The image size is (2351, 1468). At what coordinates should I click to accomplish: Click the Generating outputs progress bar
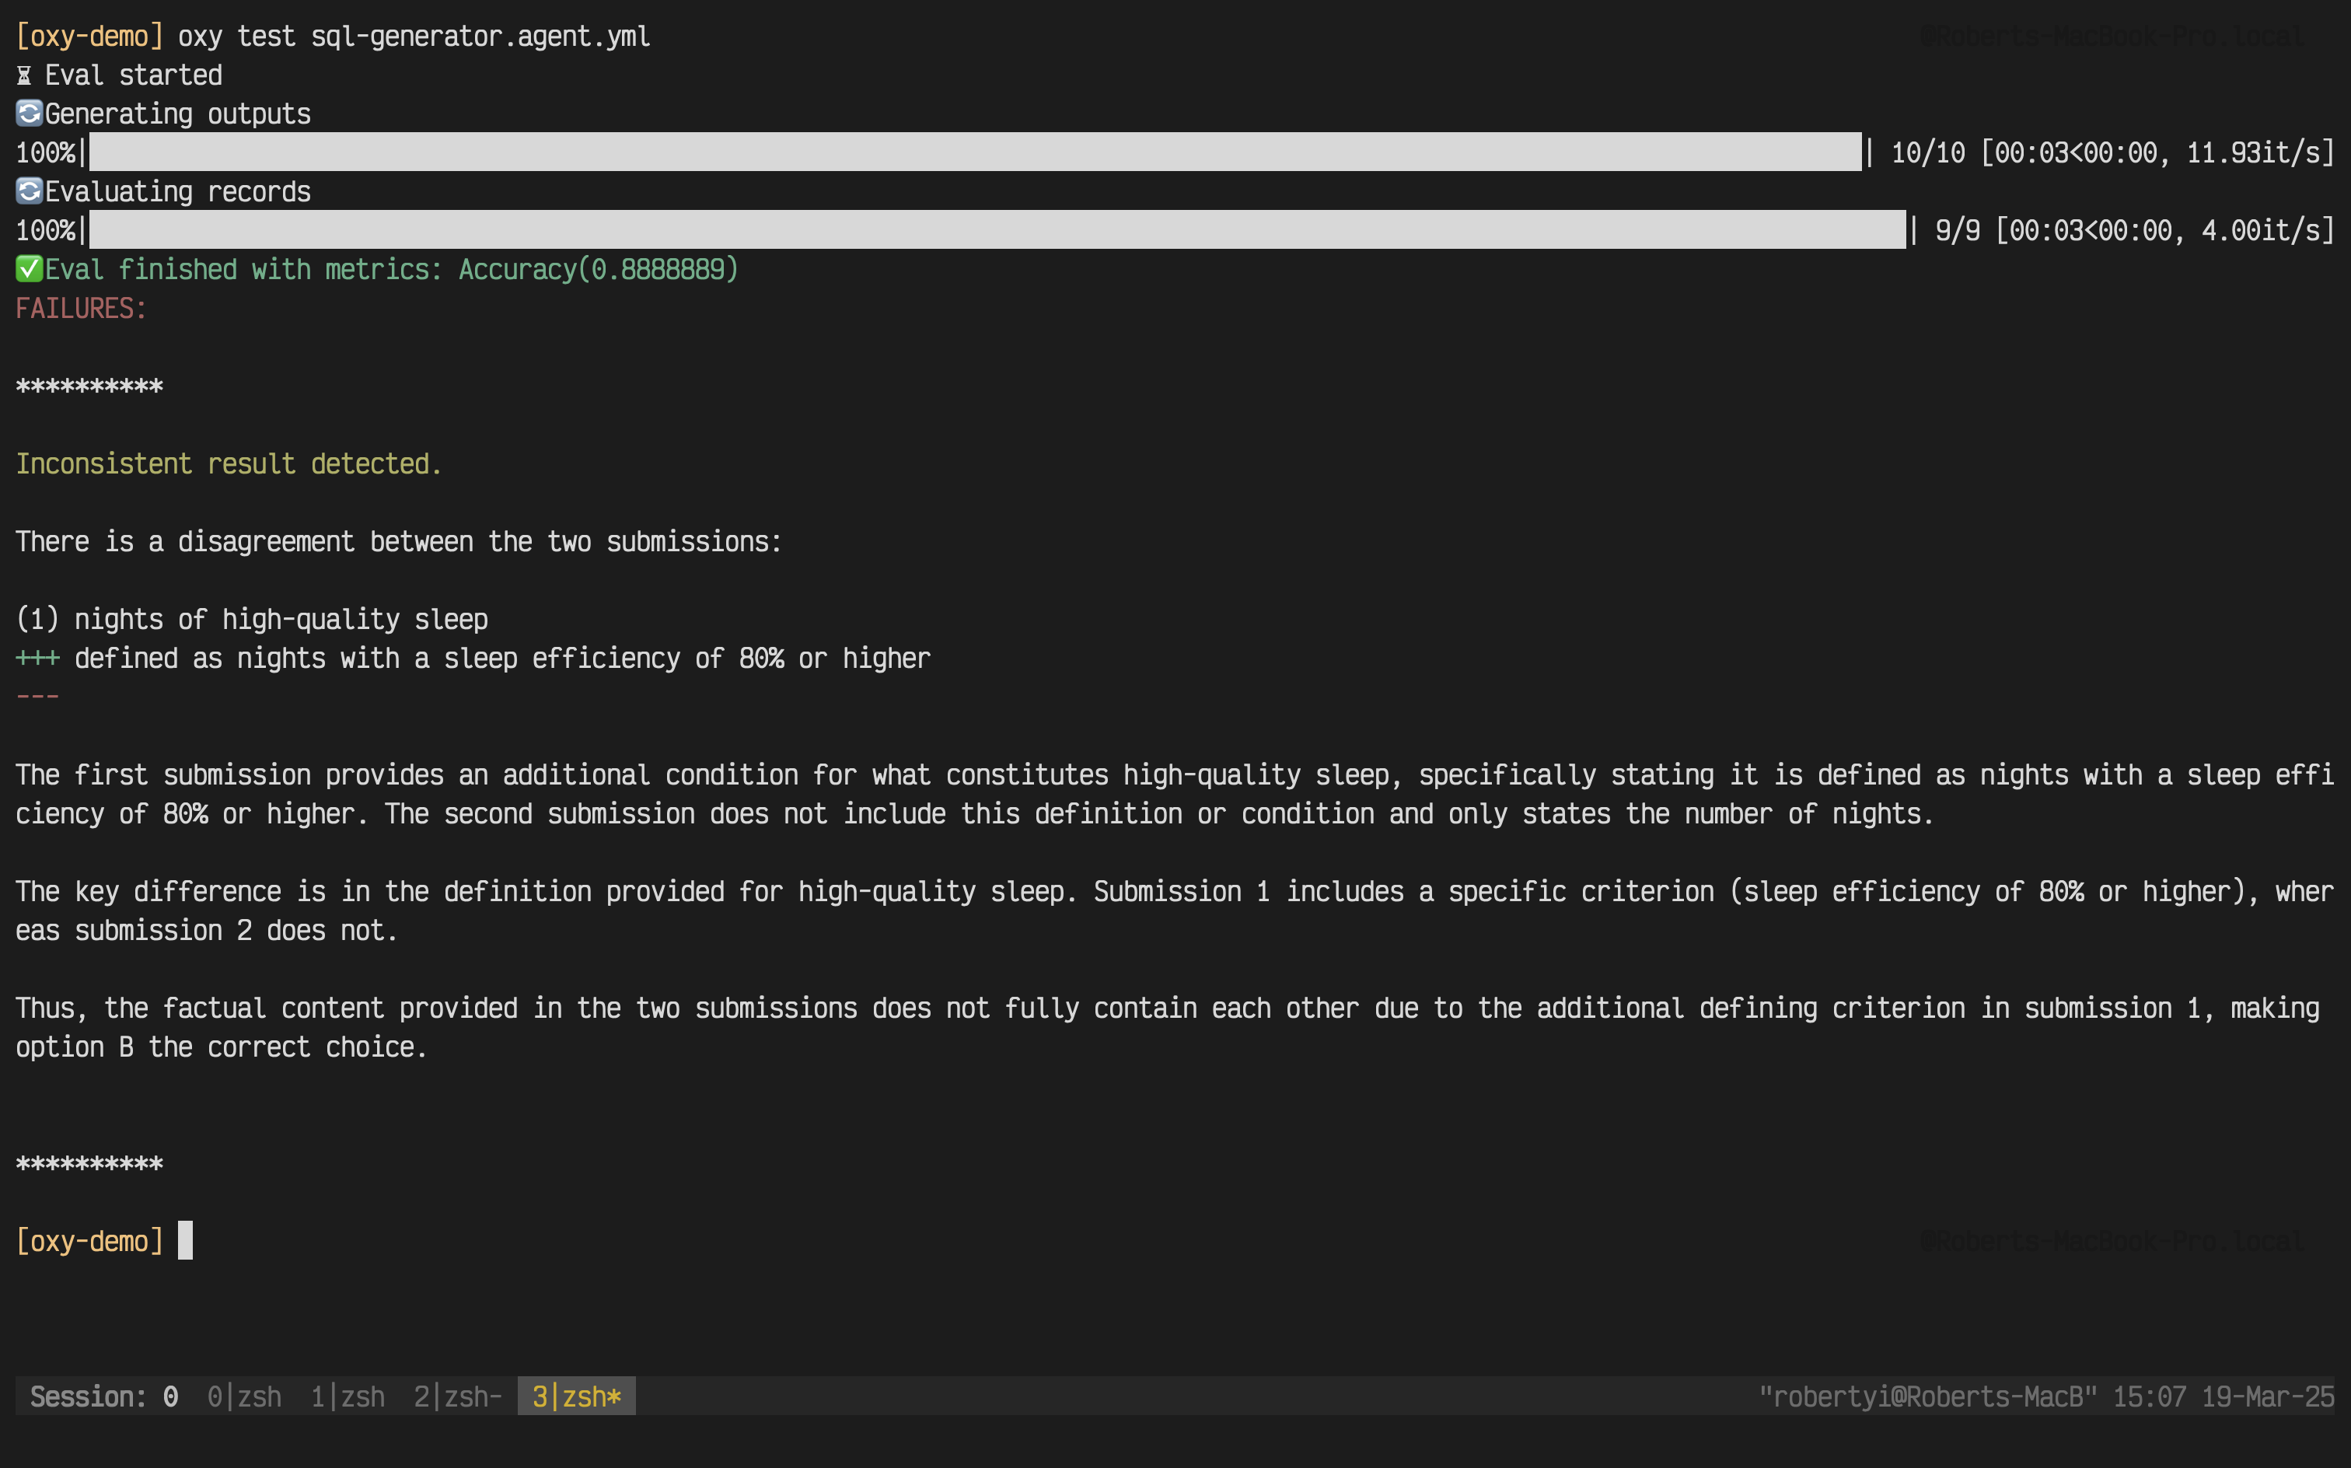click(975, 152)
